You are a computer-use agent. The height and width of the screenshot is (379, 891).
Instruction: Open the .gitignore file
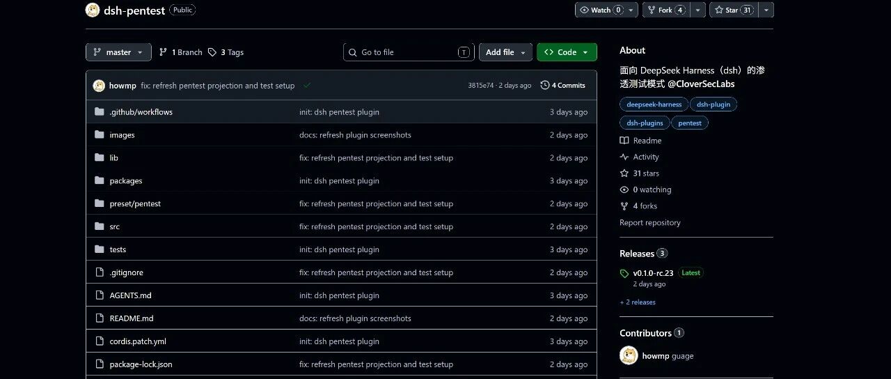(126, 272)
